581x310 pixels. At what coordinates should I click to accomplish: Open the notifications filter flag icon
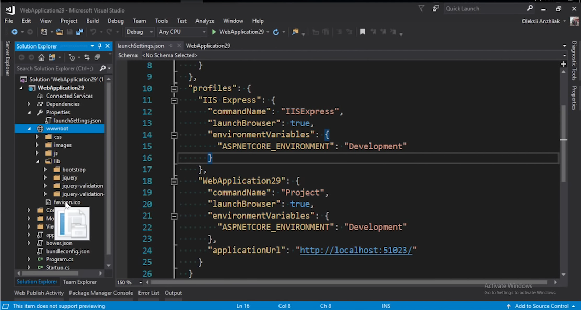(421, 8)
